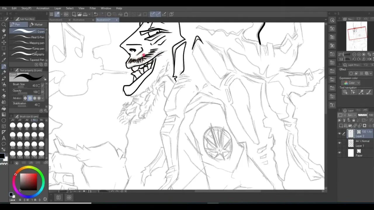This screenshot has width=374, height=210.
Task: Adjust Stabilization stepper value
Action: click(x=39, y=104)
